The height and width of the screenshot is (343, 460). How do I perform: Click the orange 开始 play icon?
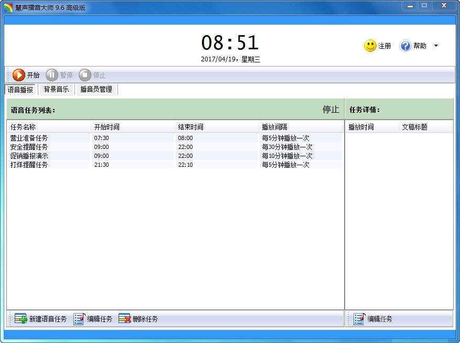(x=18, y=75)
